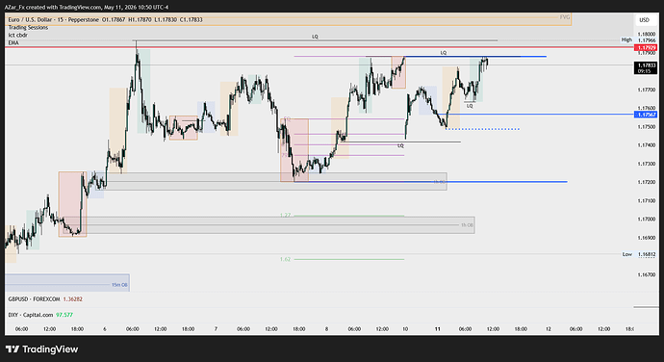This screenshot has width=664, height=362.
Task: Select the Euro / U.S. Dollar symbol title
Action: click(x=53, y=19)
